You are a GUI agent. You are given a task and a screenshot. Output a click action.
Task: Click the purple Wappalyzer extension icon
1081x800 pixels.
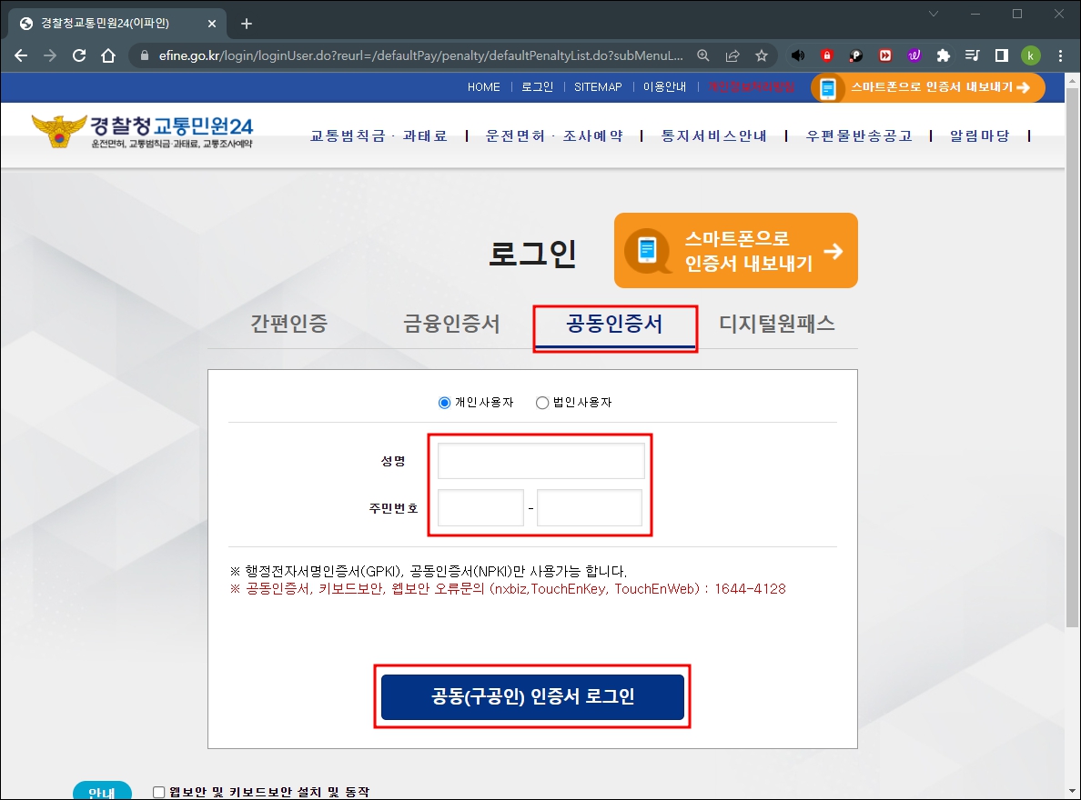[x=914, y=55]
